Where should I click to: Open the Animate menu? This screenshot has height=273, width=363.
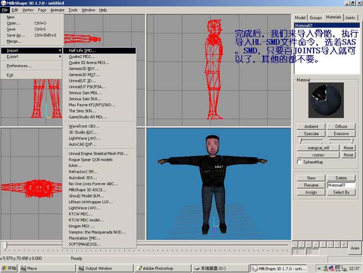[57, 10]
